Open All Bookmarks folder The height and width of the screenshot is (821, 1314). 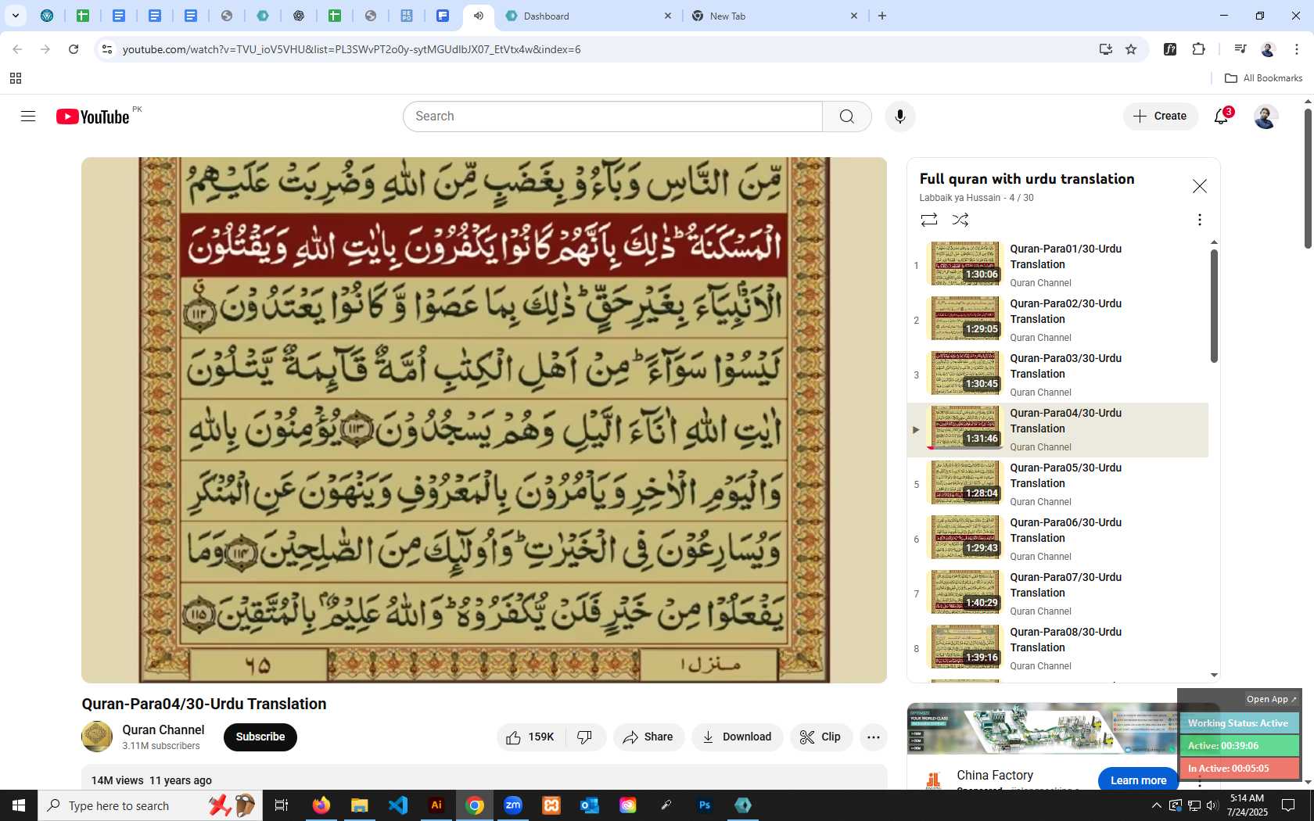[x=1263, y=78]
